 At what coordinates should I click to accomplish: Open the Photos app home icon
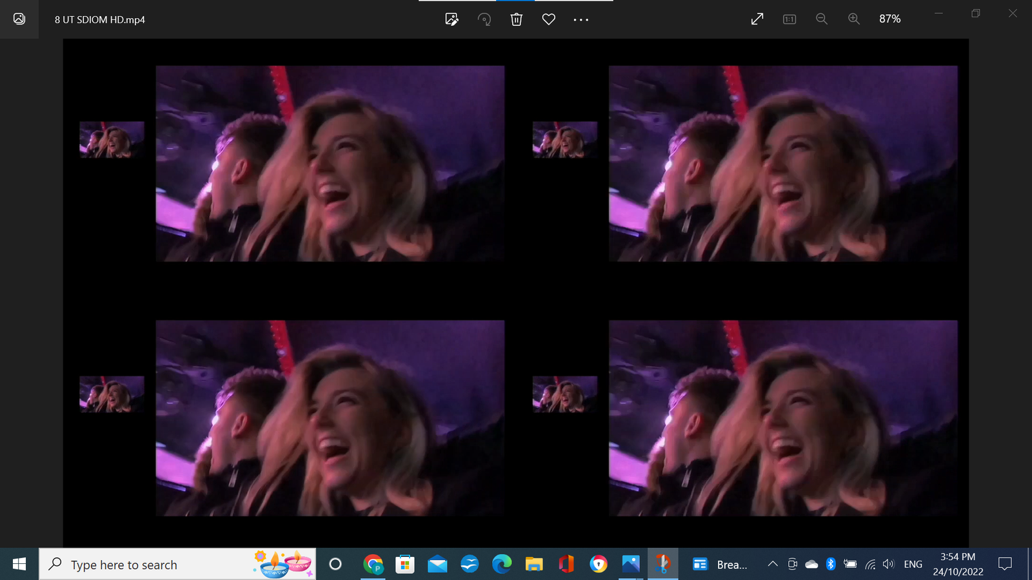coord(19,19)
